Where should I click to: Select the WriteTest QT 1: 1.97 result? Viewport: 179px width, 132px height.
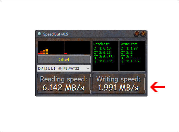point(129,48)
